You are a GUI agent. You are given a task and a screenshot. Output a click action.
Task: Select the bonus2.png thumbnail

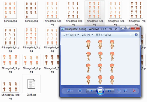(31, 10)
